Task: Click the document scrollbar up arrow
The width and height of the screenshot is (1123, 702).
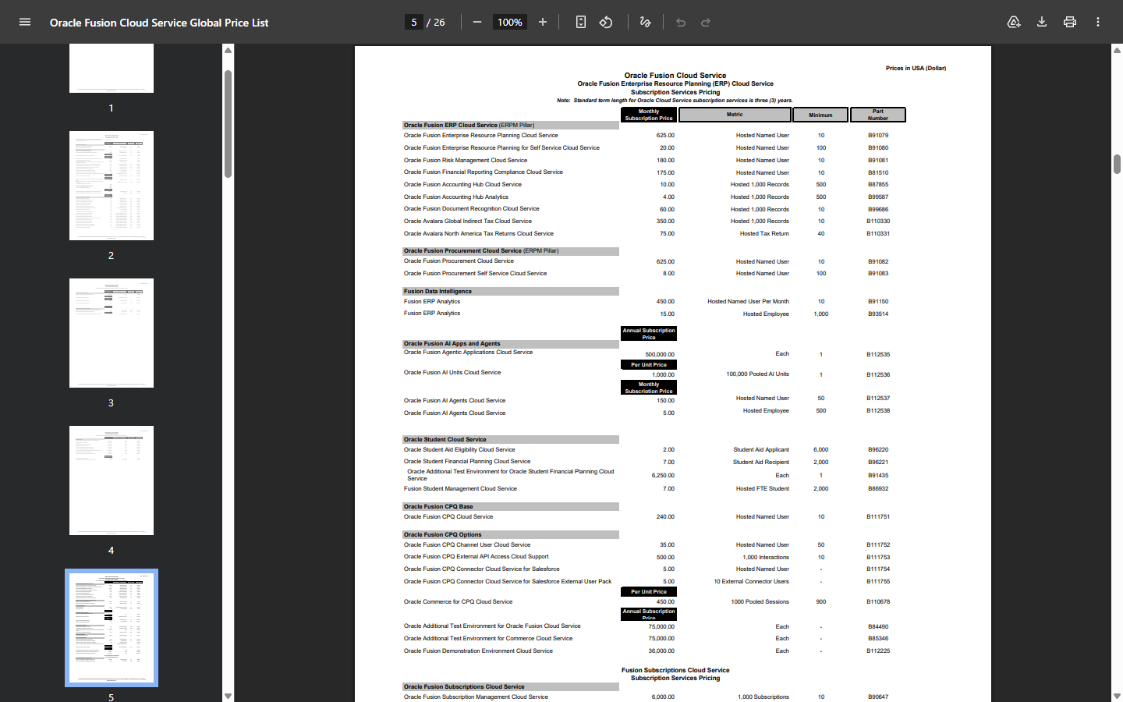Action: 1117,50
